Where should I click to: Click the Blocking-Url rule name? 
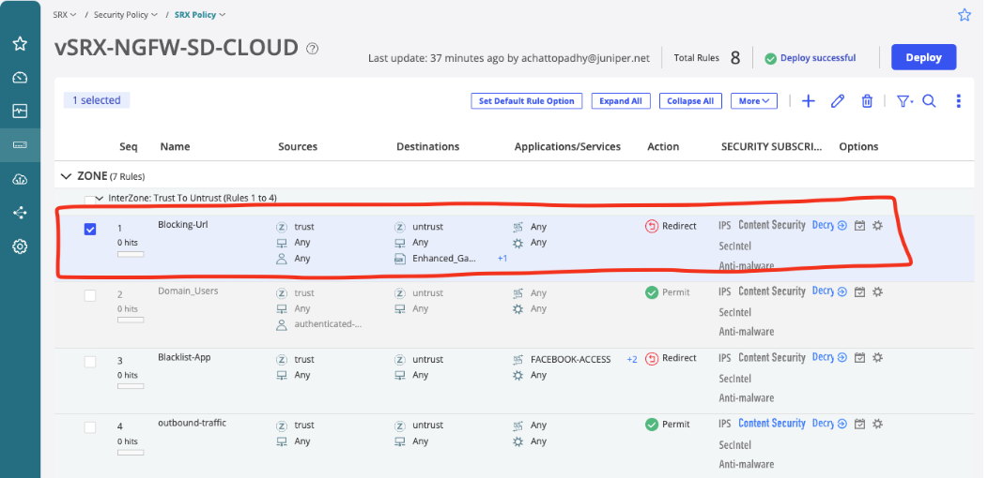tap(183, 225)
